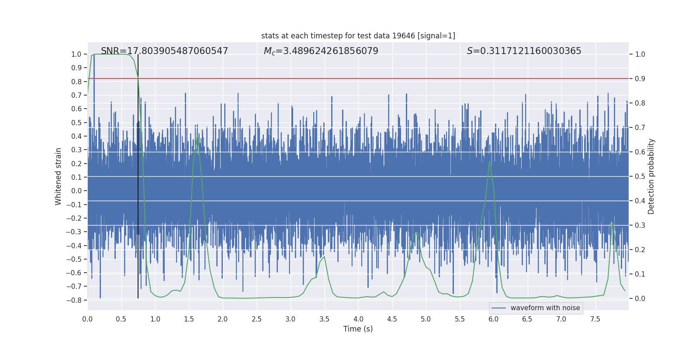Image resolution: width=699 pixels, height=349 pixels.
Task: Click the "Detection probability" right axis label
Action: (651, 176)
